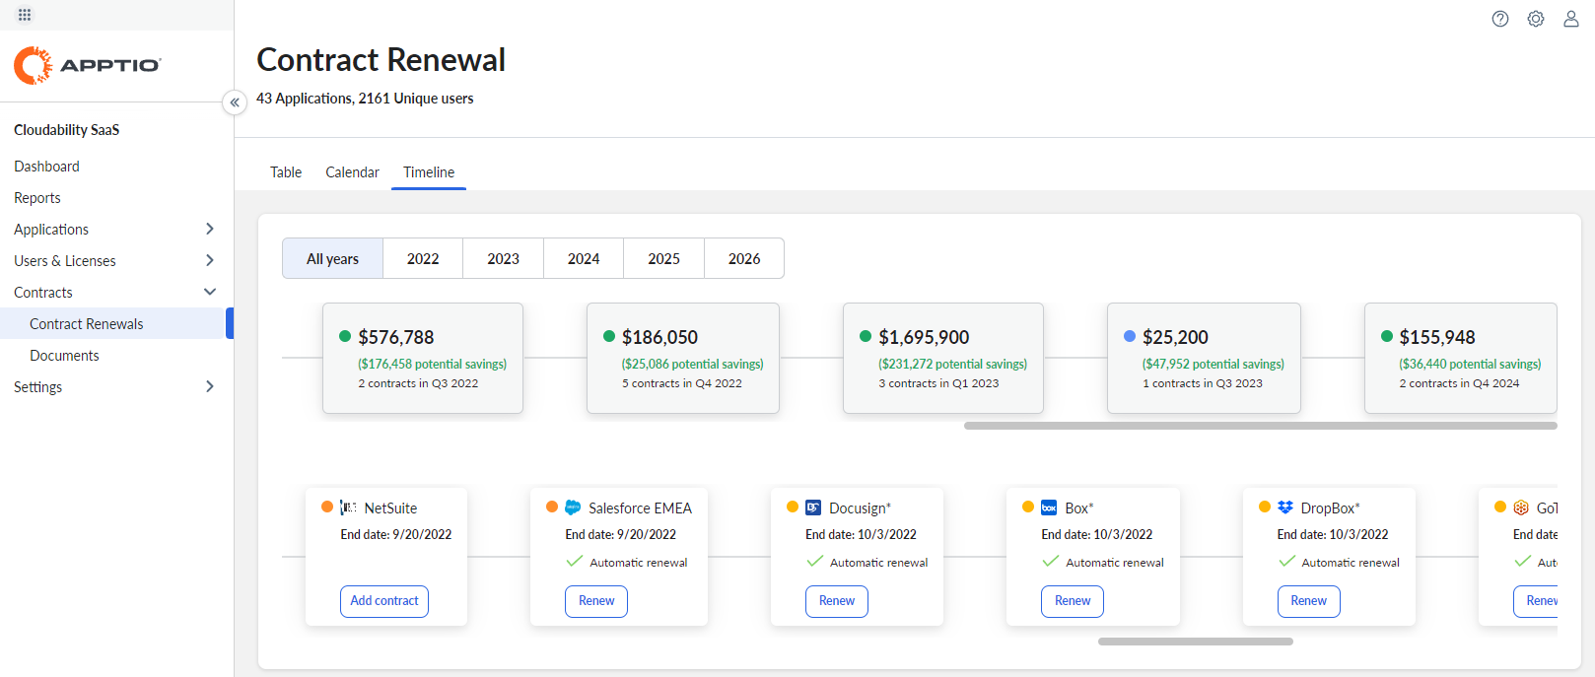Click the Salesforce EMEA cloud icon
The width and height of the screenshot is (1595, 677).
573,508
